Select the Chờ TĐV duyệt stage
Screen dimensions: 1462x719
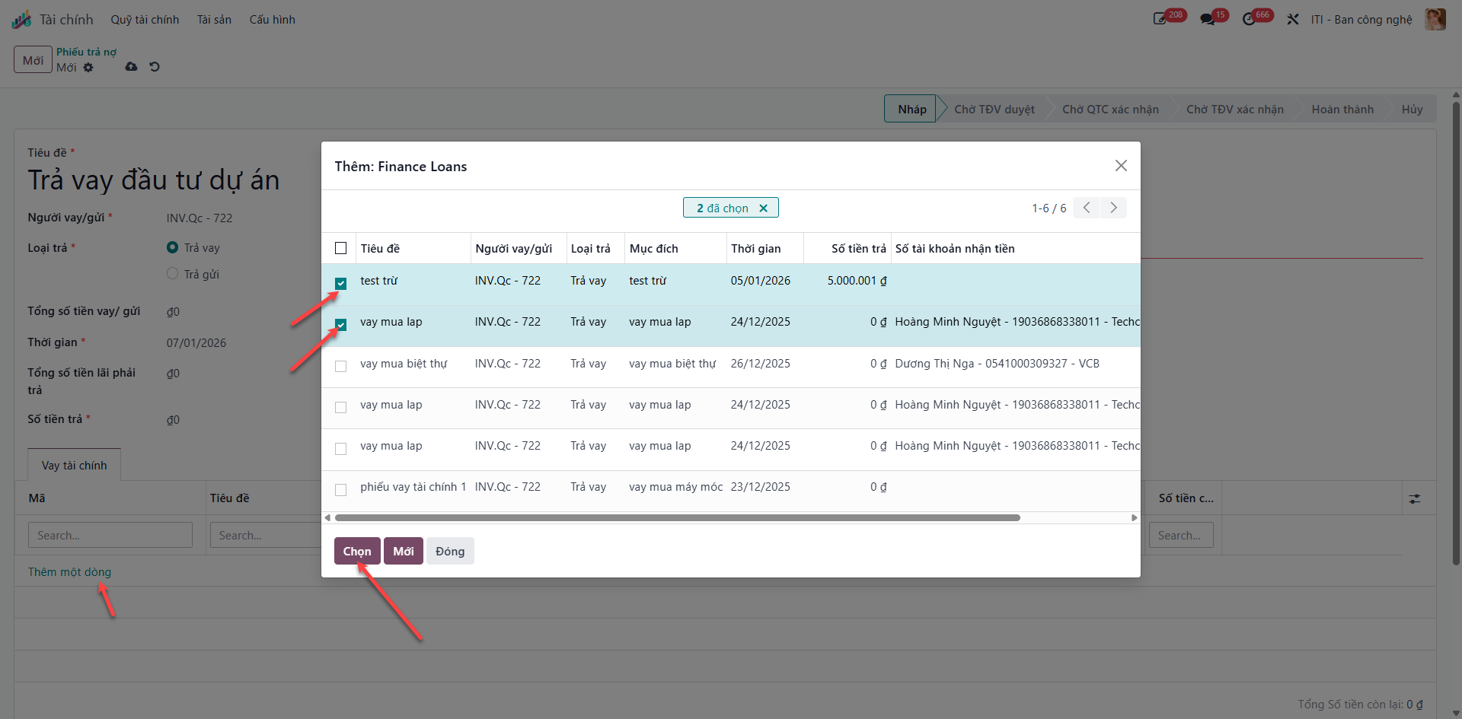tap(994, 109)
